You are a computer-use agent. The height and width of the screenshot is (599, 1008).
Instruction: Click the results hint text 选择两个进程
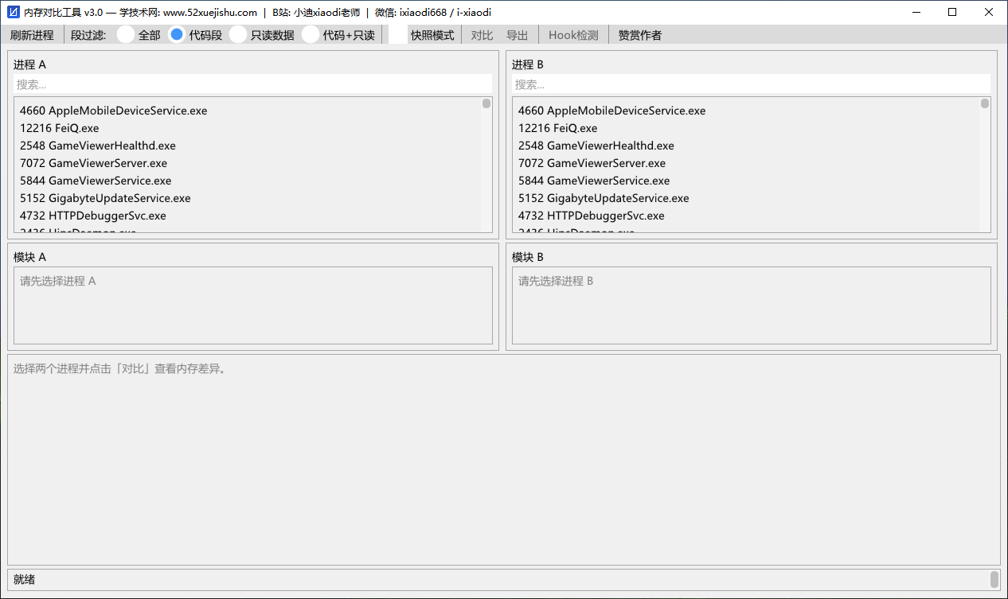click(x=119, y=368)
